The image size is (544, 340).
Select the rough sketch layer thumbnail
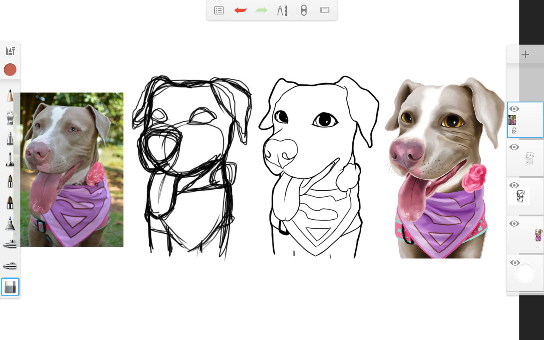tap(520, 196)
